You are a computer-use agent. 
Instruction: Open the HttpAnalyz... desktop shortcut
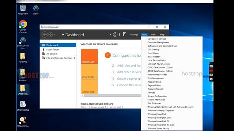click(23, 122)
